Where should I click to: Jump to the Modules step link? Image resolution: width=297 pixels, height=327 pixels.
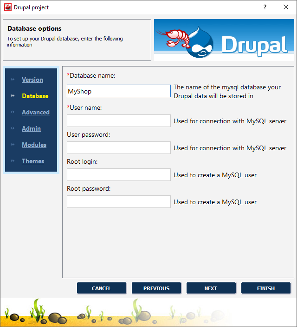pos(34,145)
